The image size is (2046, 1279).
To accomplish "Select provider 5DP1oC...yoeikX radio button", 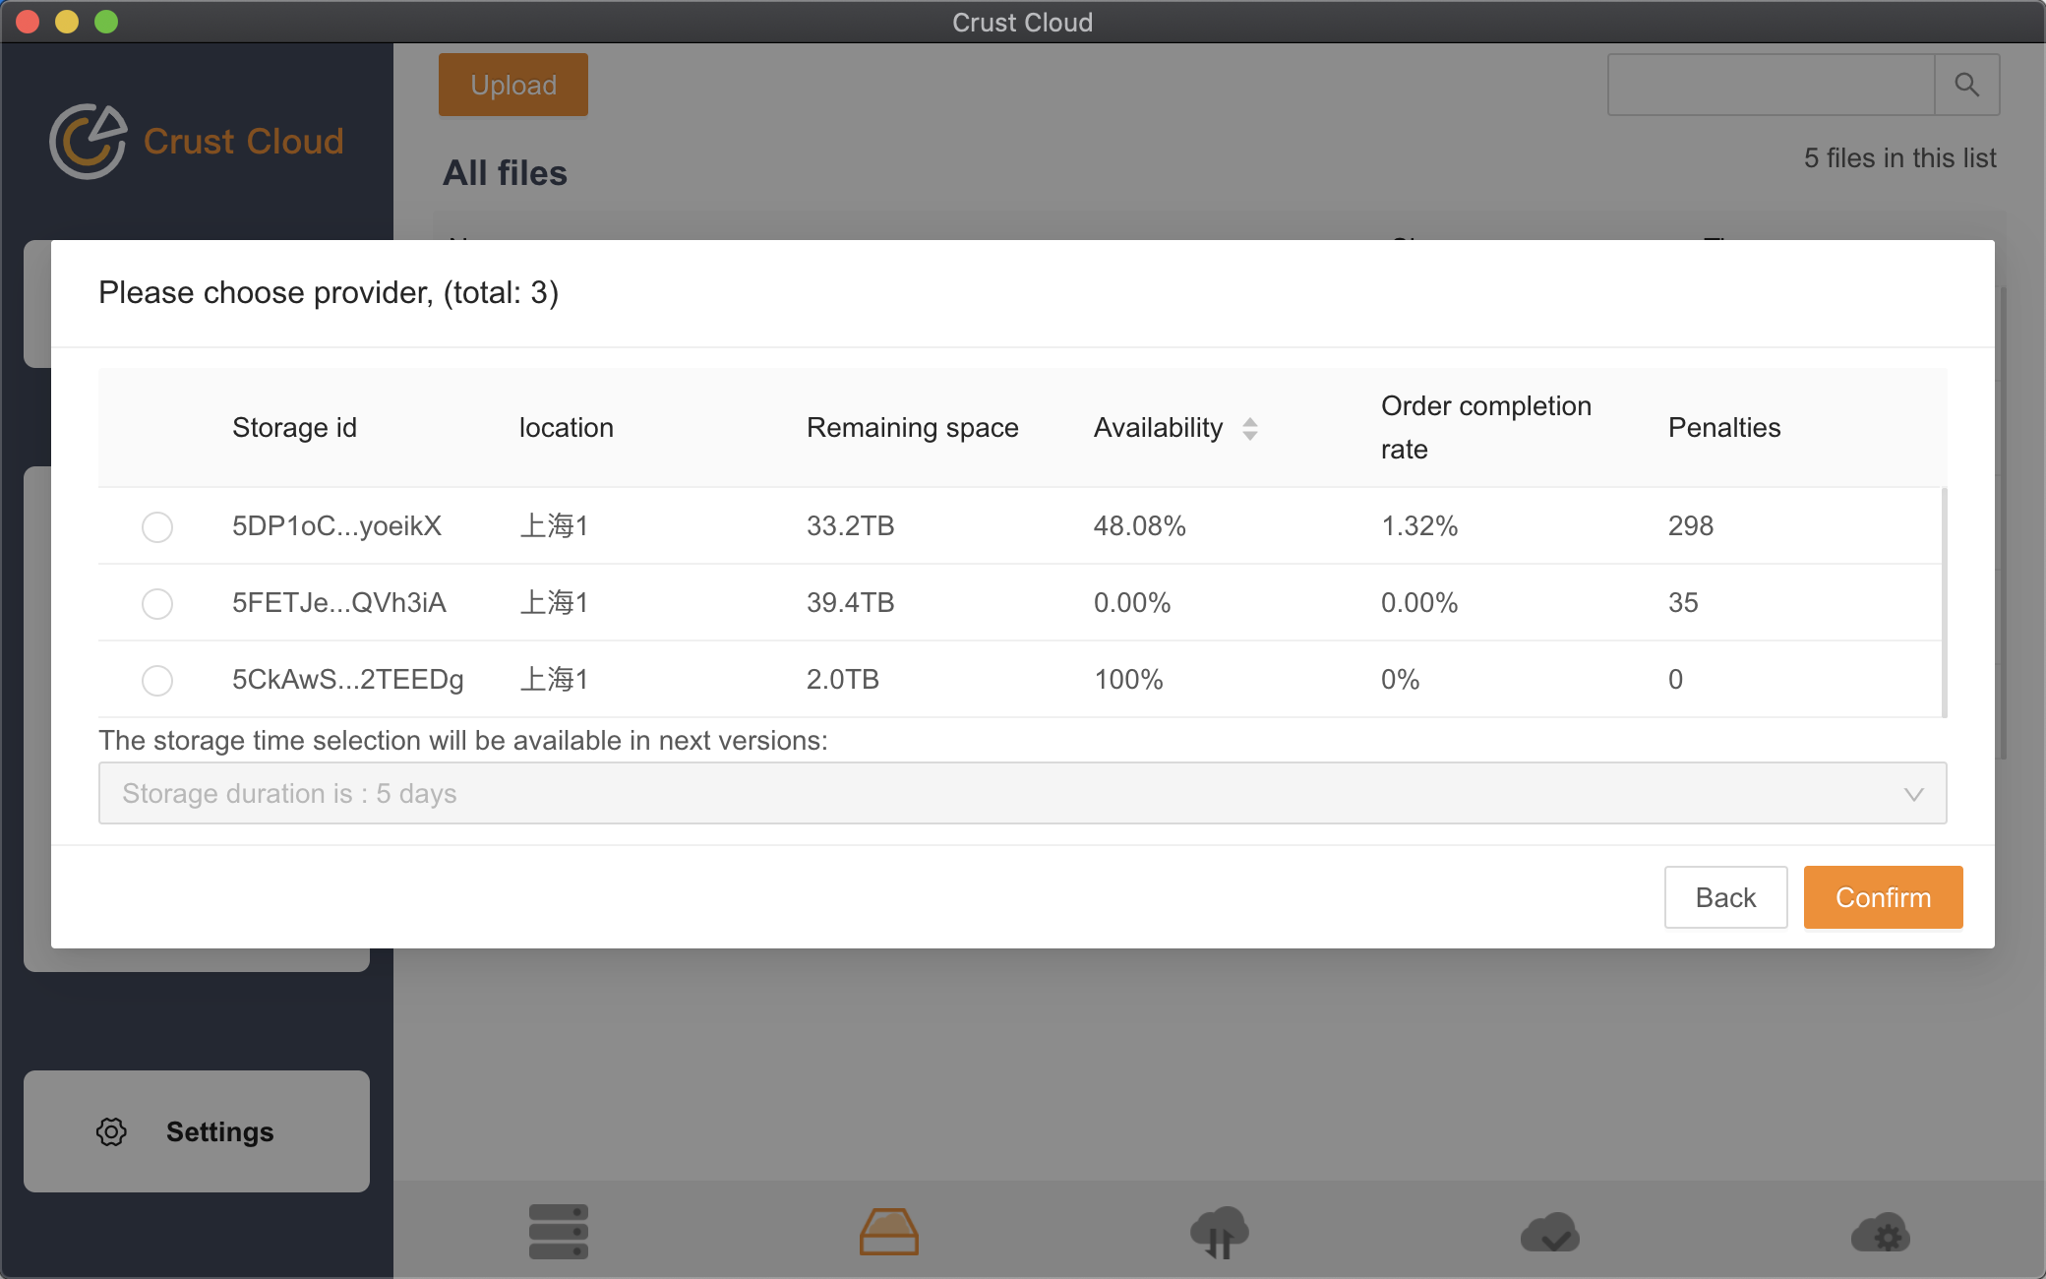I will click(x=157, y=527).
